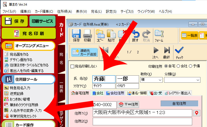Click the 一覧表 list view button
207x127 pixels.
coord(190,35)
